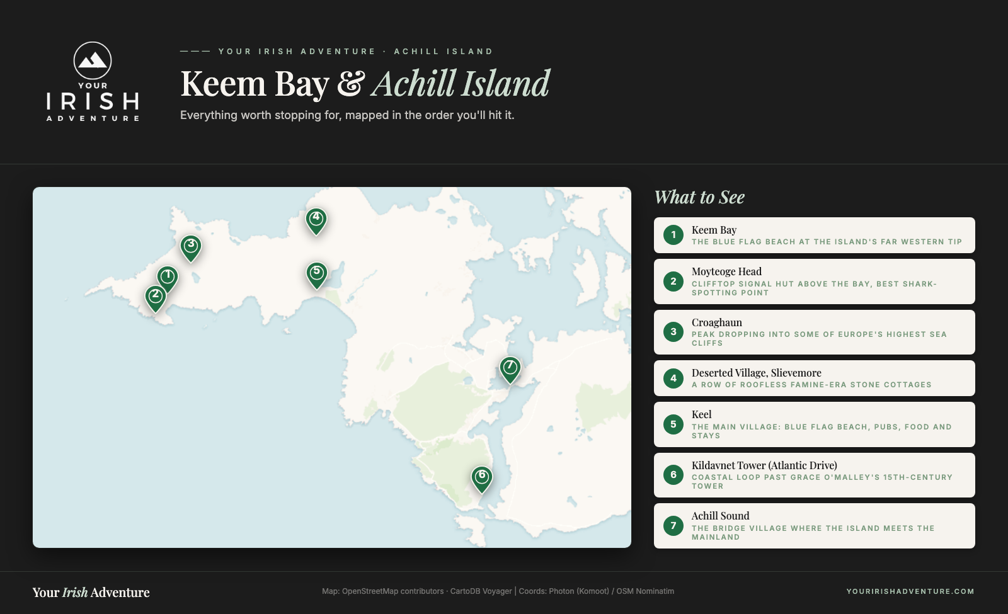This screenshot has width=1008, height=614.
Task: Select the Keem Bay list title
Action: point(714,230)
